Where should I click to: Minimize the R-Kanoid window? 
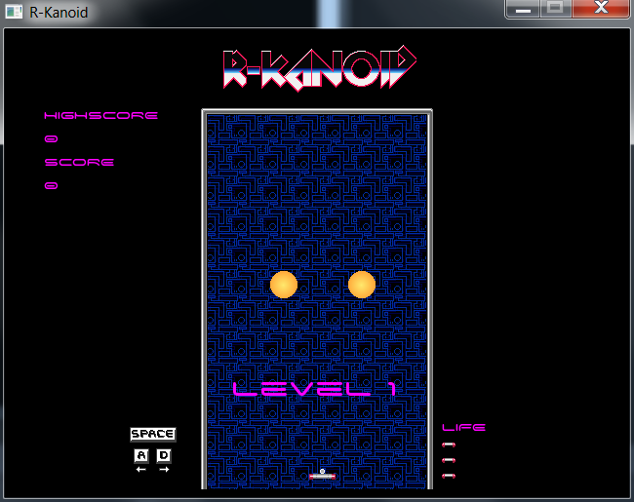523,10
